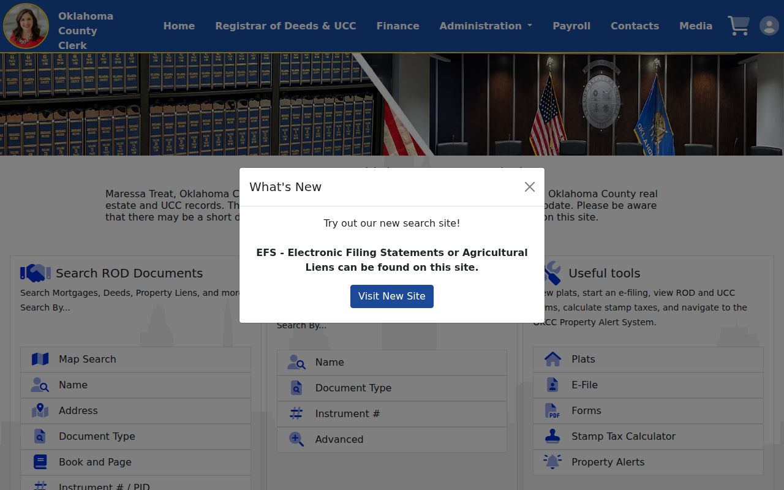Image resolution: width=784 pixels, height=490 pixels.
Task: Click the Name icon above Instrument #
Action: [x=296, y=362]
